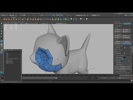The height and width of the screenshot is (100, 133).
Task: Click Add Divisions in Modeling Toolkit
Action: (127, 38)
